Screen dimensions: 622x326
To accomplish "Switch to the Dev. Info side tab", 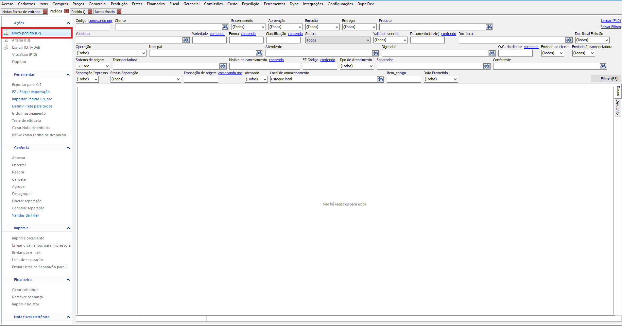I will click(618, 107).
